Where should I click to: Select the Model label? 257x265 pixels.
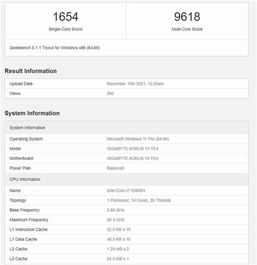[x=15, y=148]
